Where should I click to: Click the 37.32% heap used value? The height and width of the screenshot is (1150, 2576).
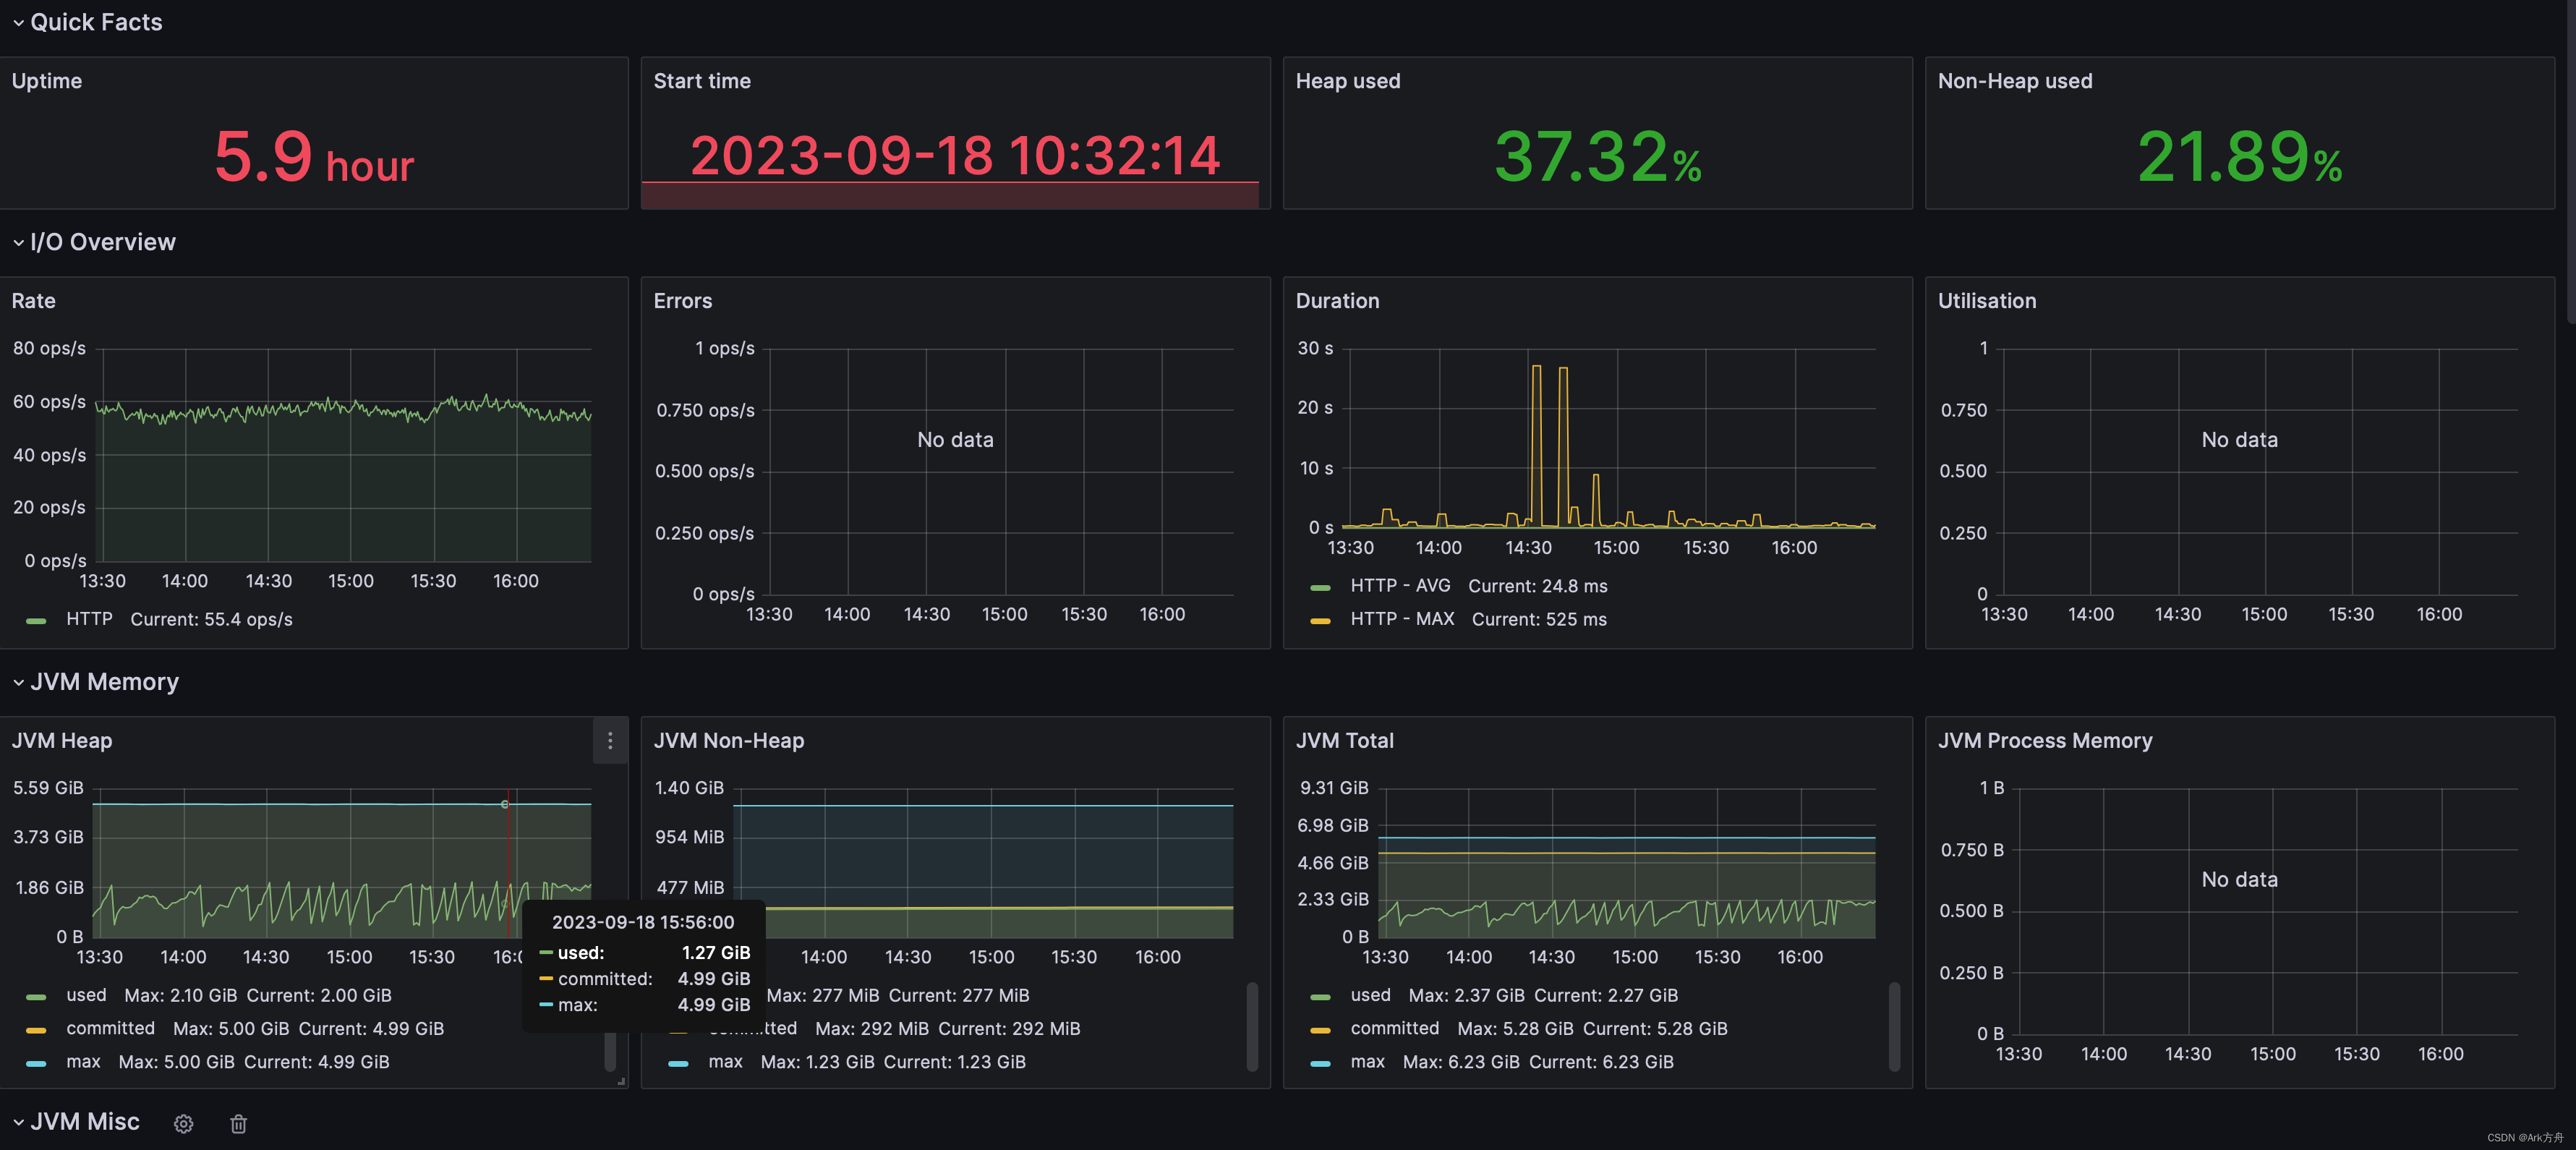click(1597, 158)
